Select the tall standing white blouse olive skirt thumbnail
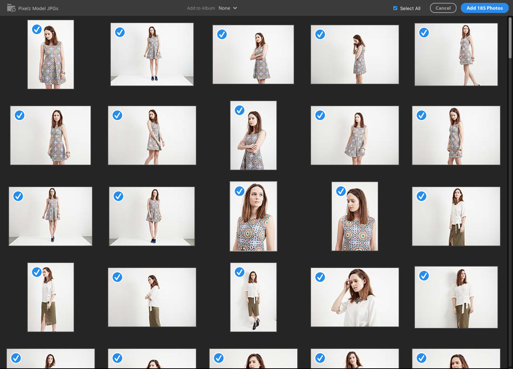The height and width of the screenshot is (369, 513). 51,302
